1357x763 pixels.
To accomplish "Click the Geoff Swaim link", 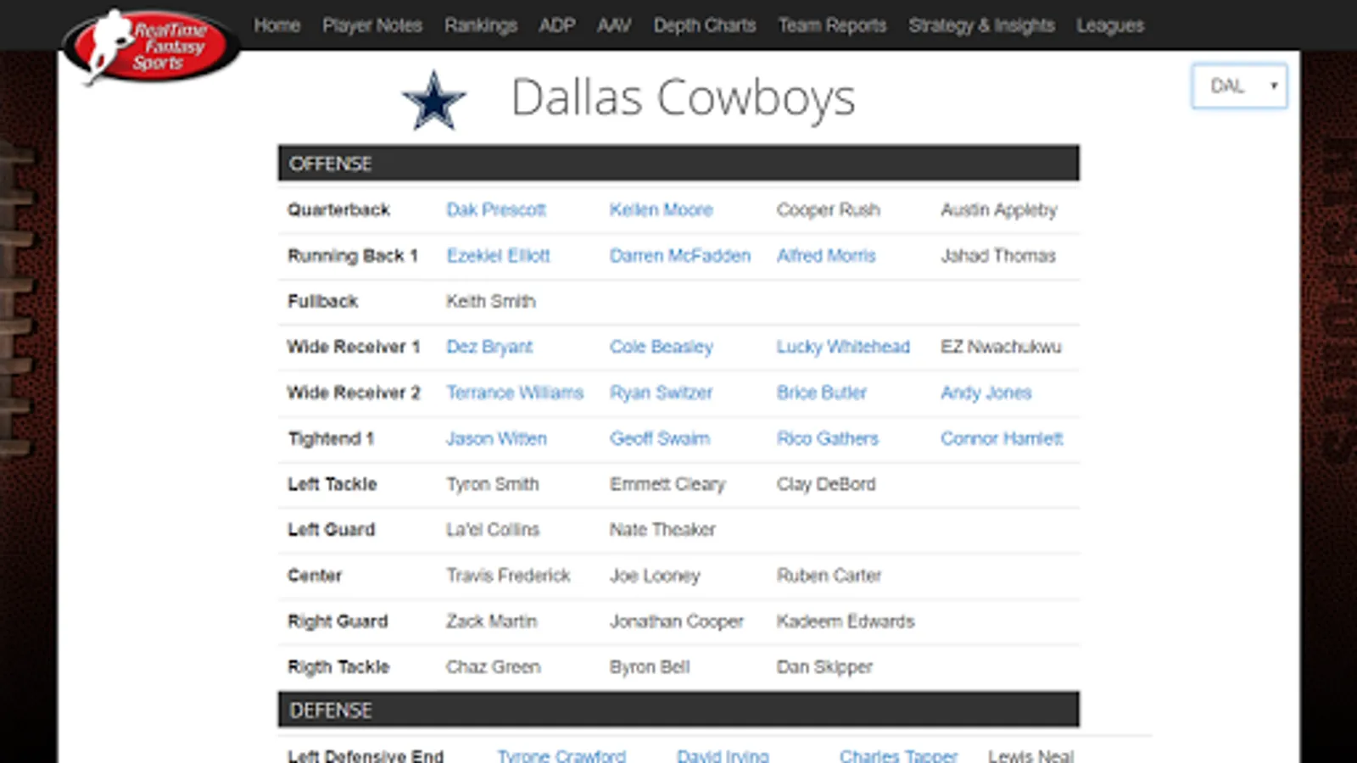I will pyautogui.click(x=660, y=438).
